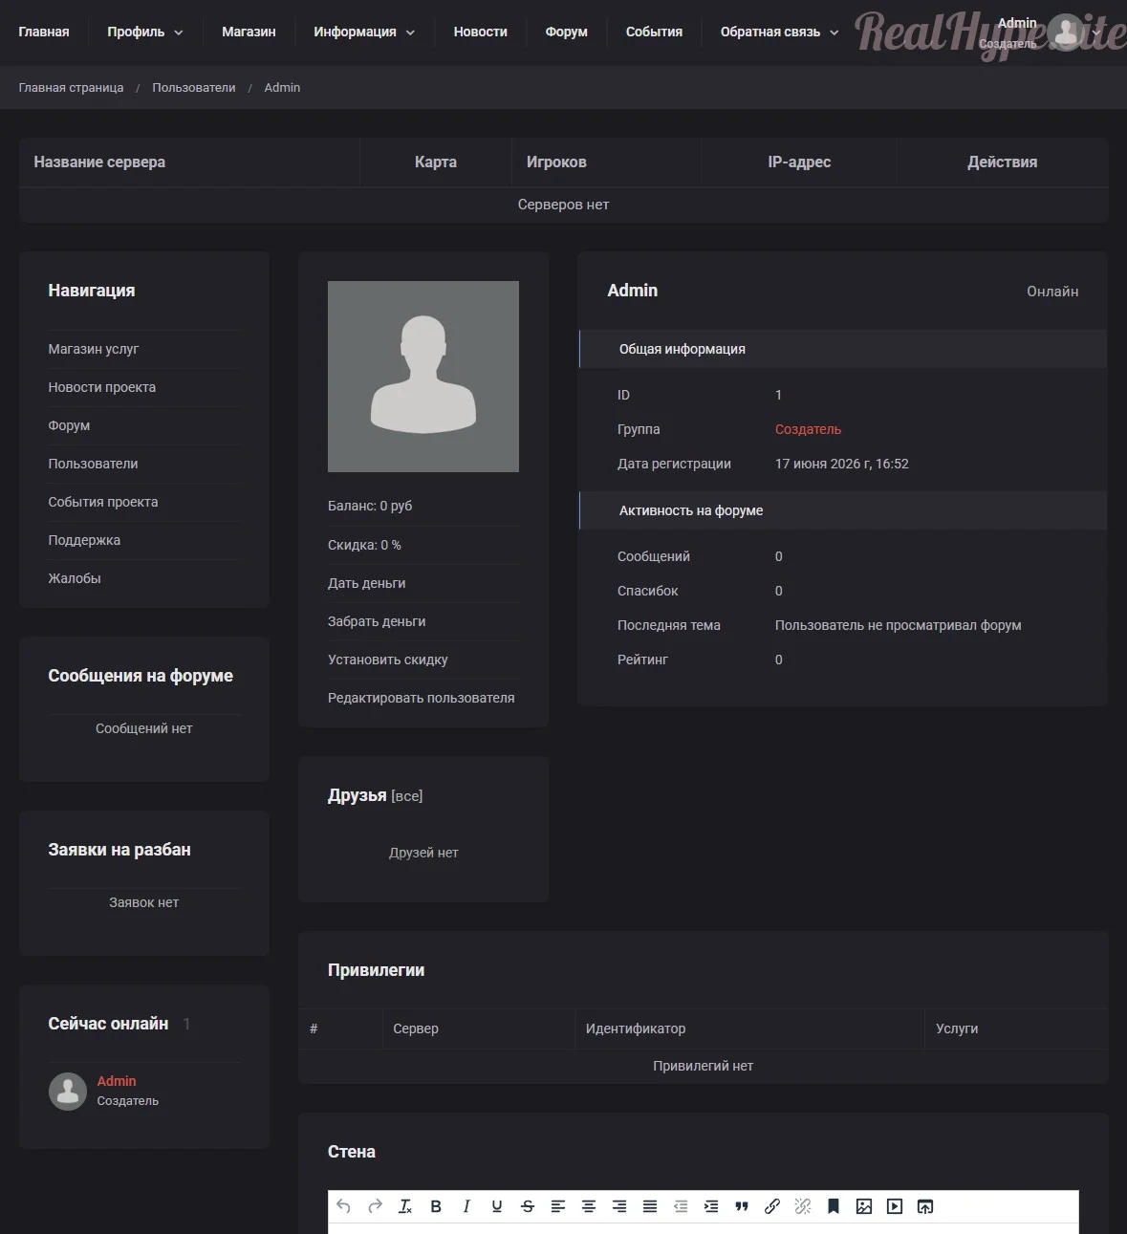The width and height of the screenshot is (1127, 1234).
Task: Insert a video via play icon
Action: click(895, 1206)
